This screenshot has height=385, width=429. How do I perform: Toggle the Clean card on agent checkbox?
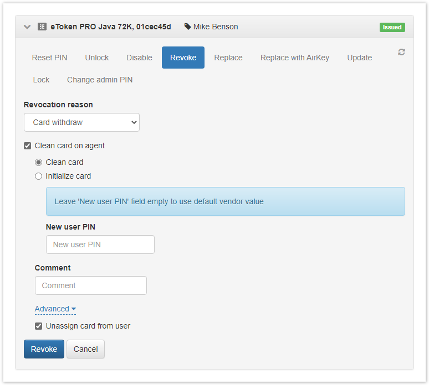[28, 146]
